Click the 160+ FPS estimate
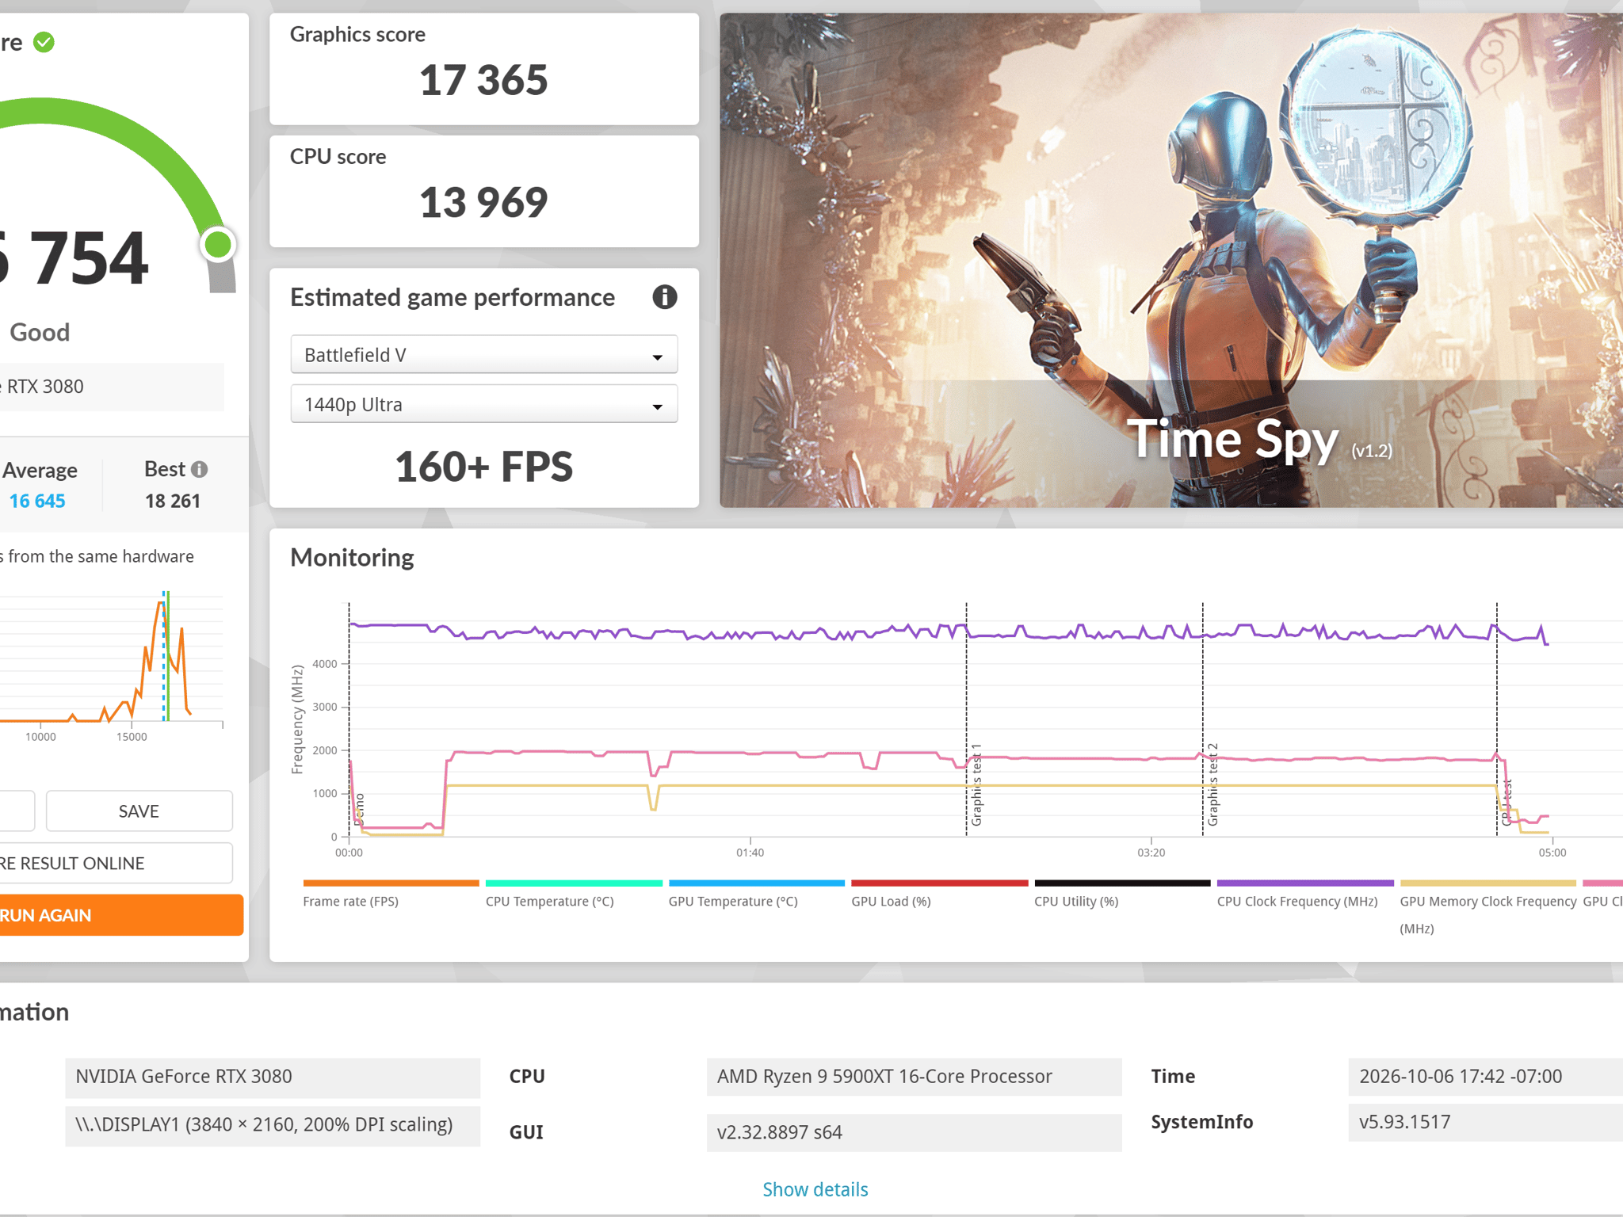Image resolution: width=1623 pixels, height=1217 pixels. [483, 466]
